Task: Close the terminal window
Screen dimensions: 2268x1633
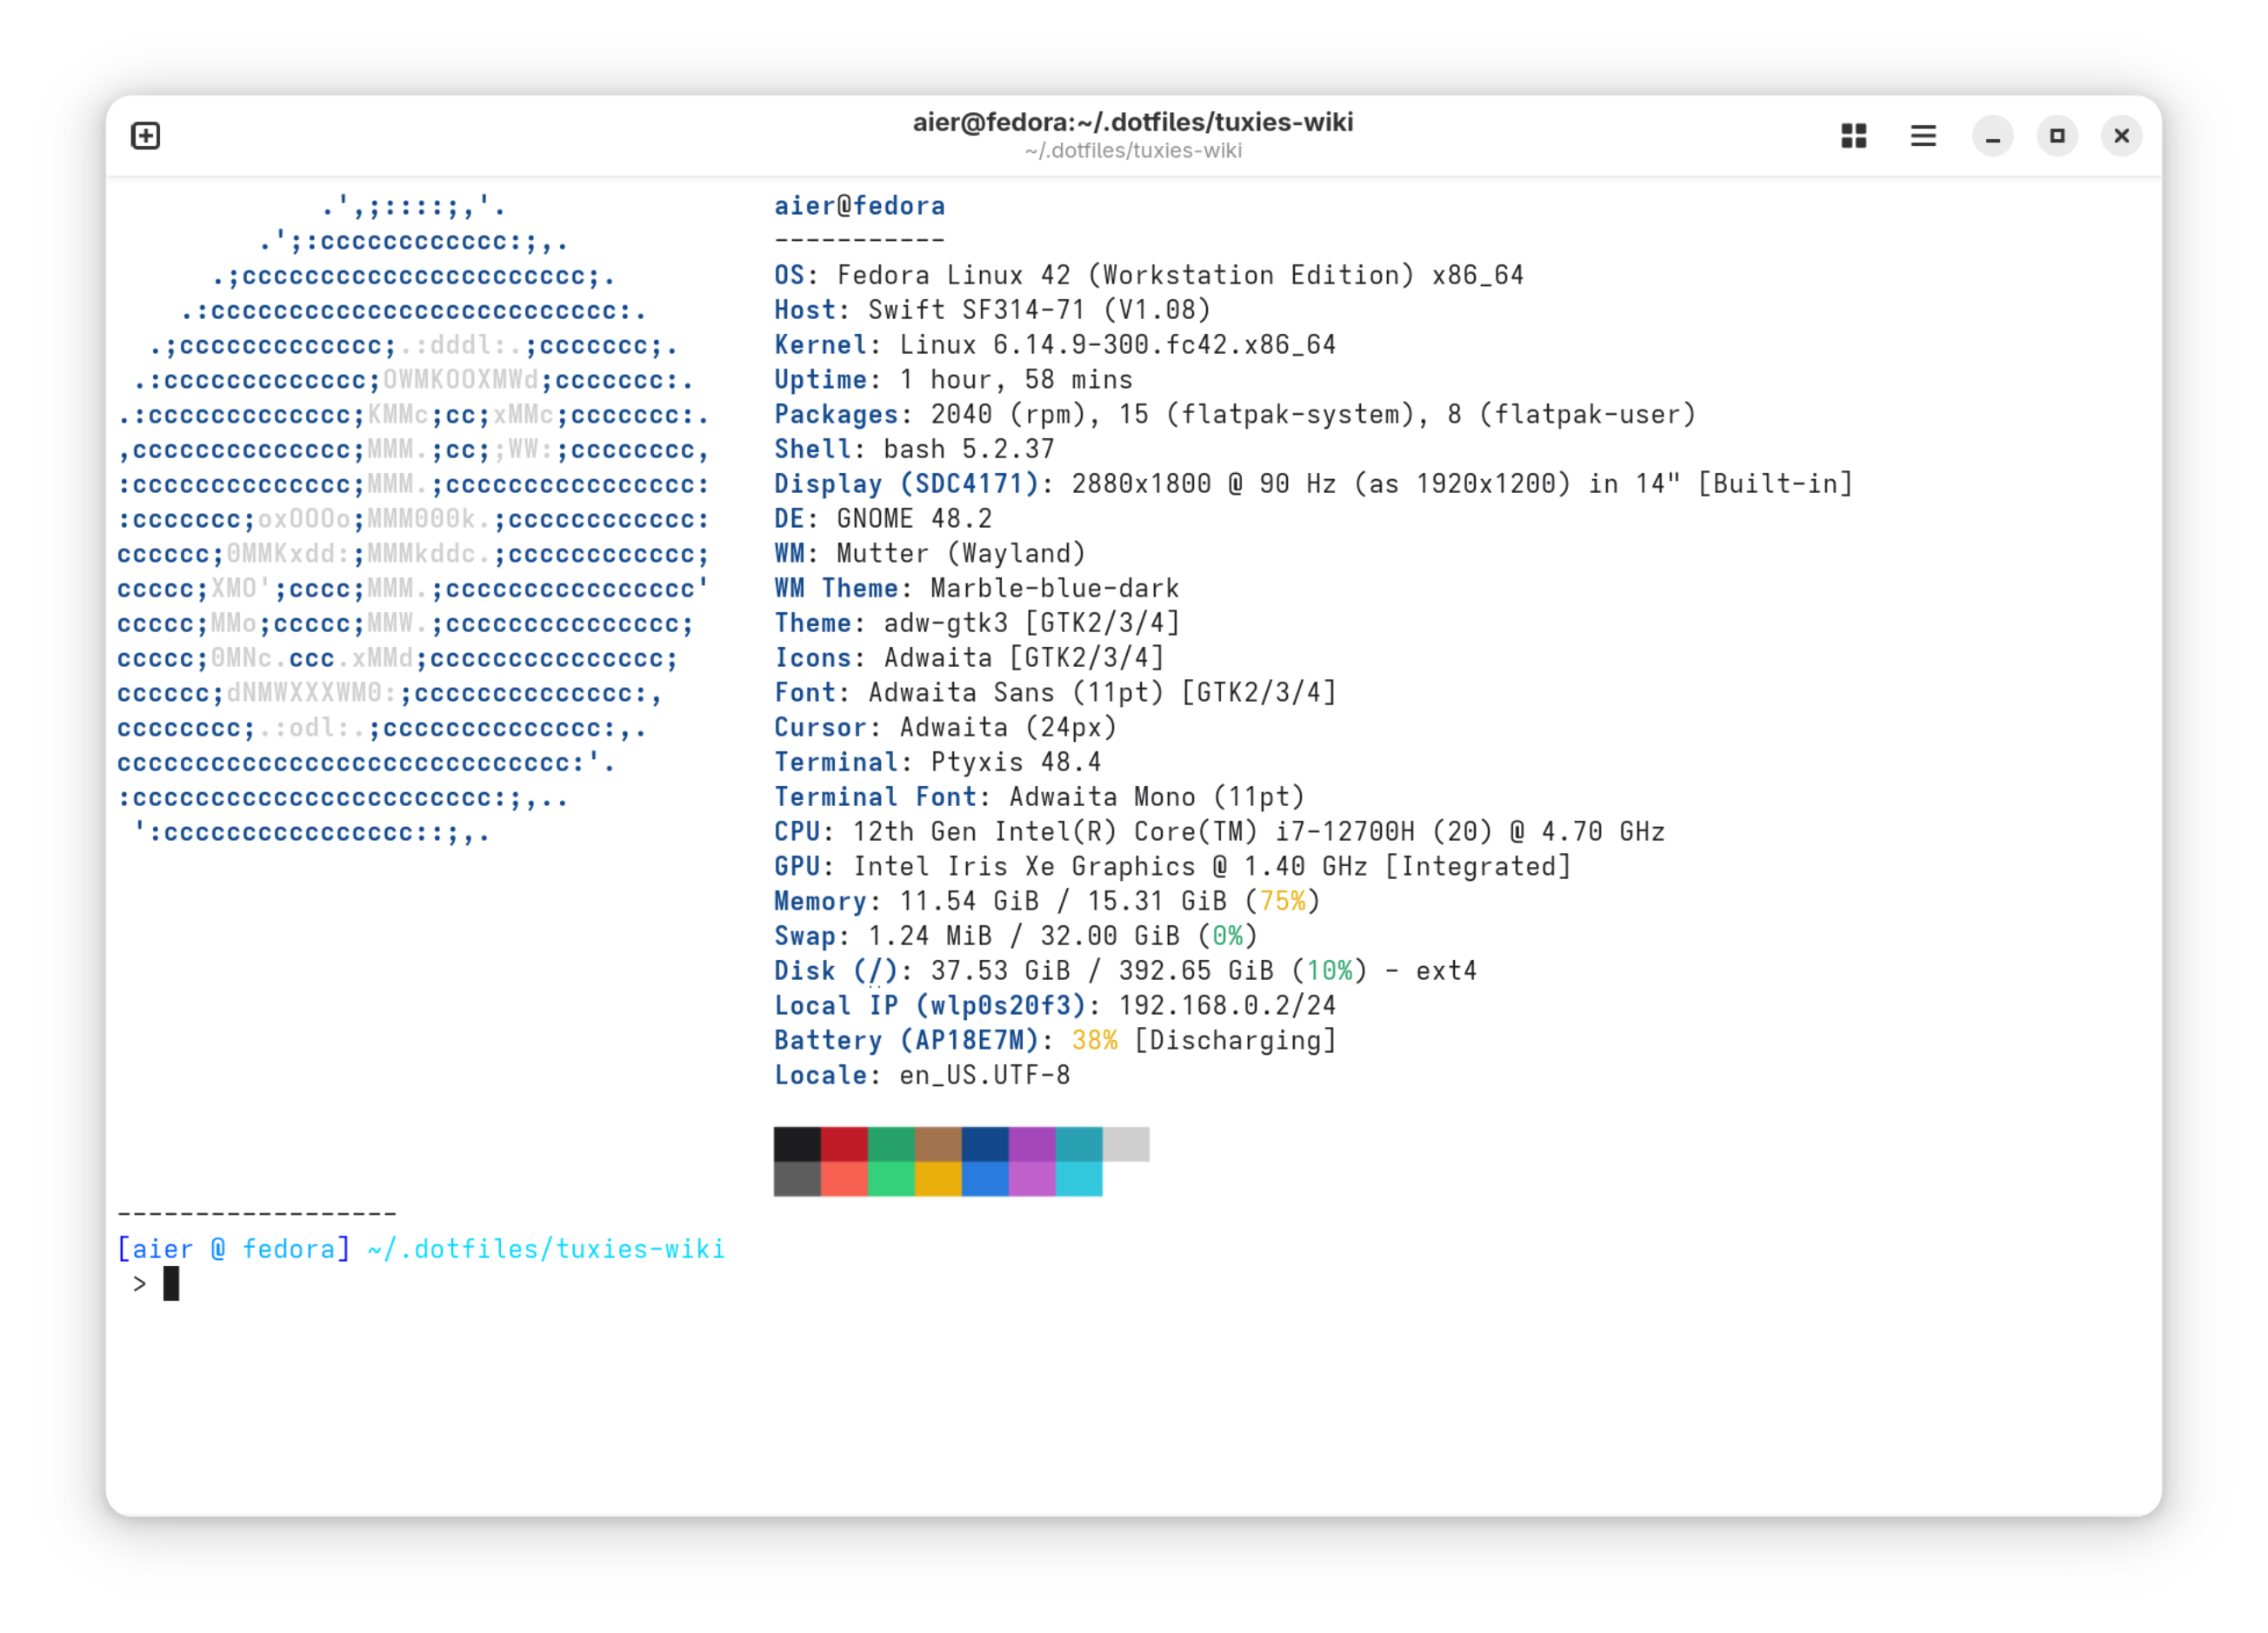Action: pyautogui.click(x=2121, y=136)
